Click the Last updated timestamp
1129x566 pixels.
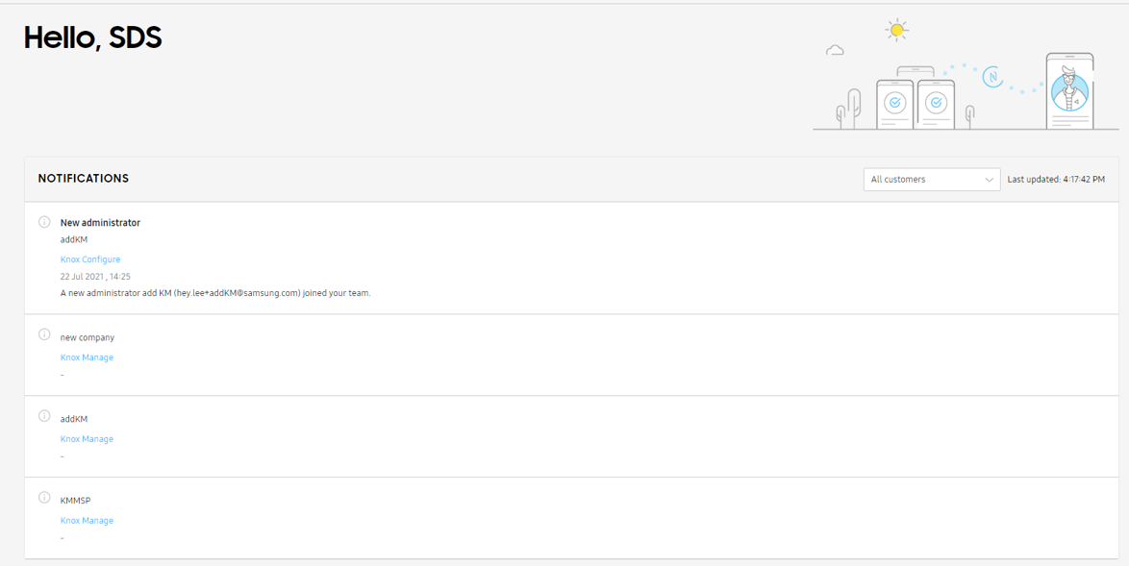1055,180
